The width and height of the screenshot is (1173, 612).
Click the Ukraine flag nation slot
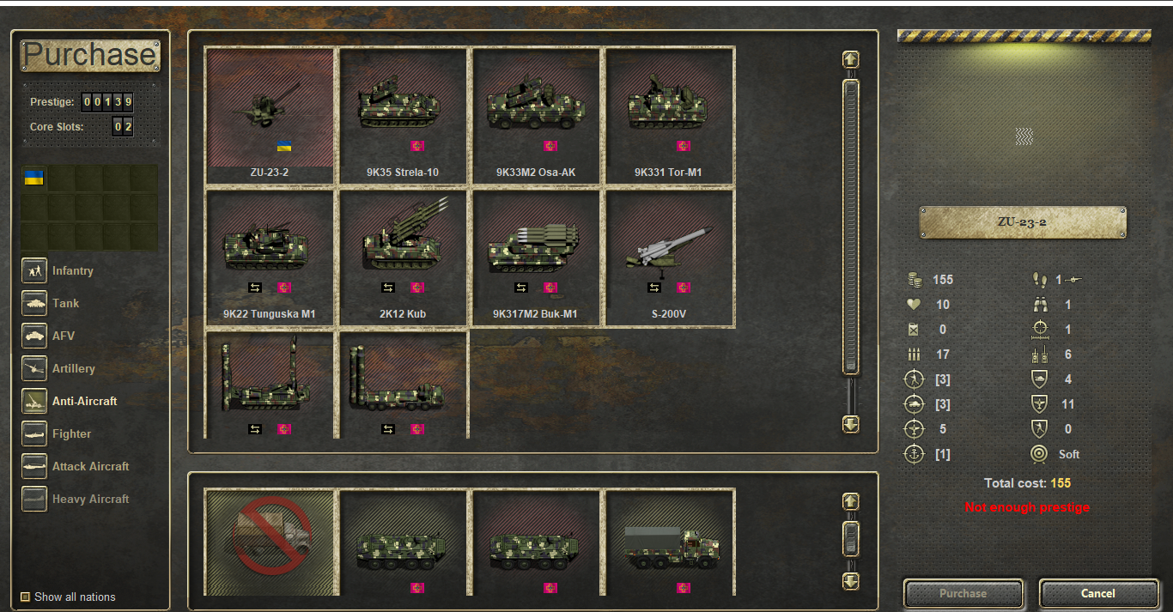click(x=33, y=178)
